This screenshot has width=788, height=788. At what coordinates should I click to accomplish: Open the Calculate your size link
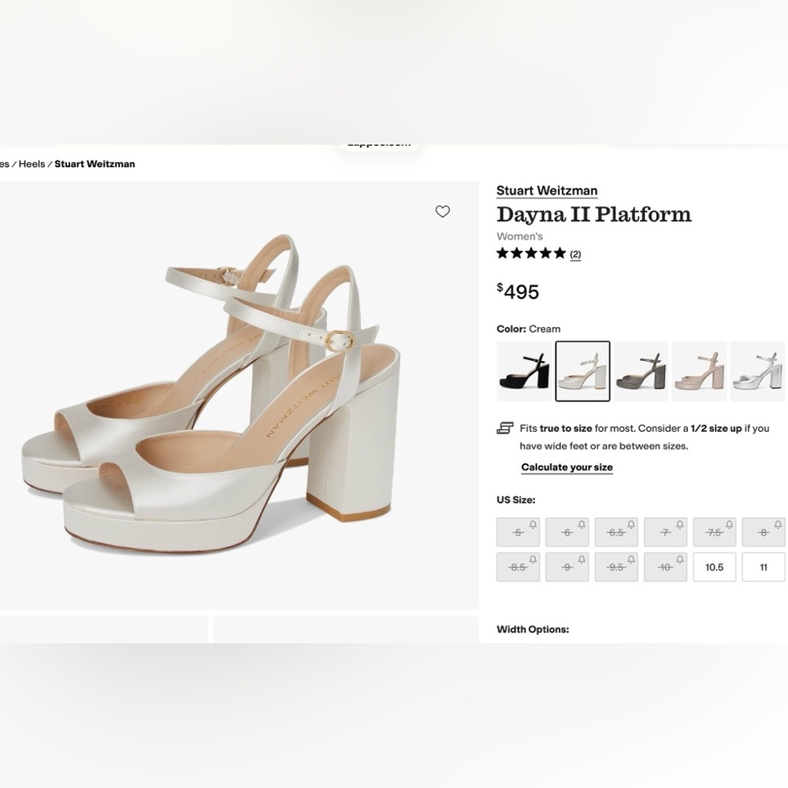[567, 466]
